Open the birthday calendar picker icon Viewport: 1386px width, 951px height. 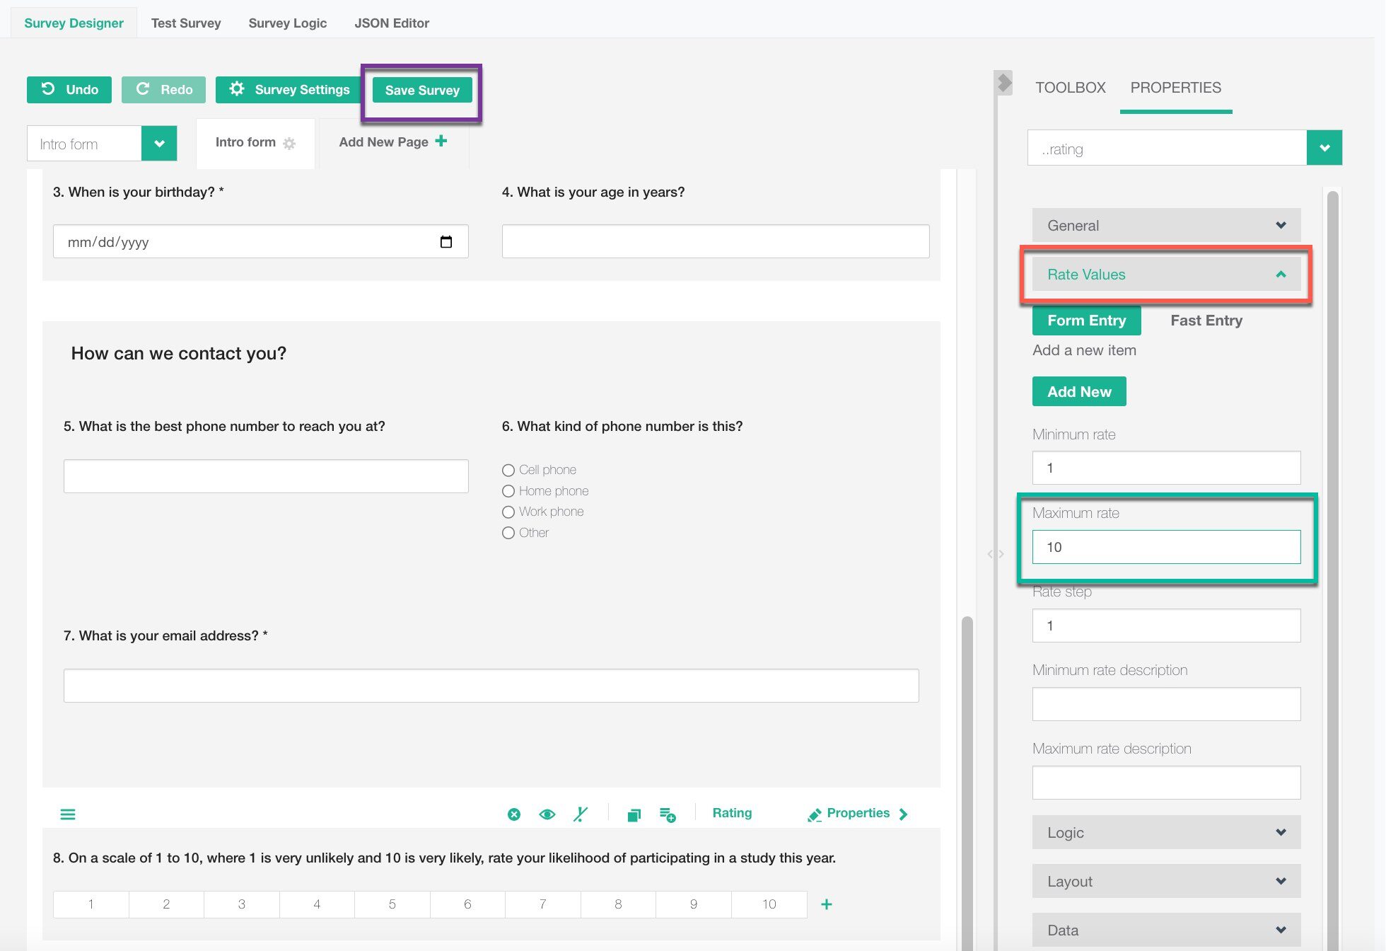click(x=446, y=242)
